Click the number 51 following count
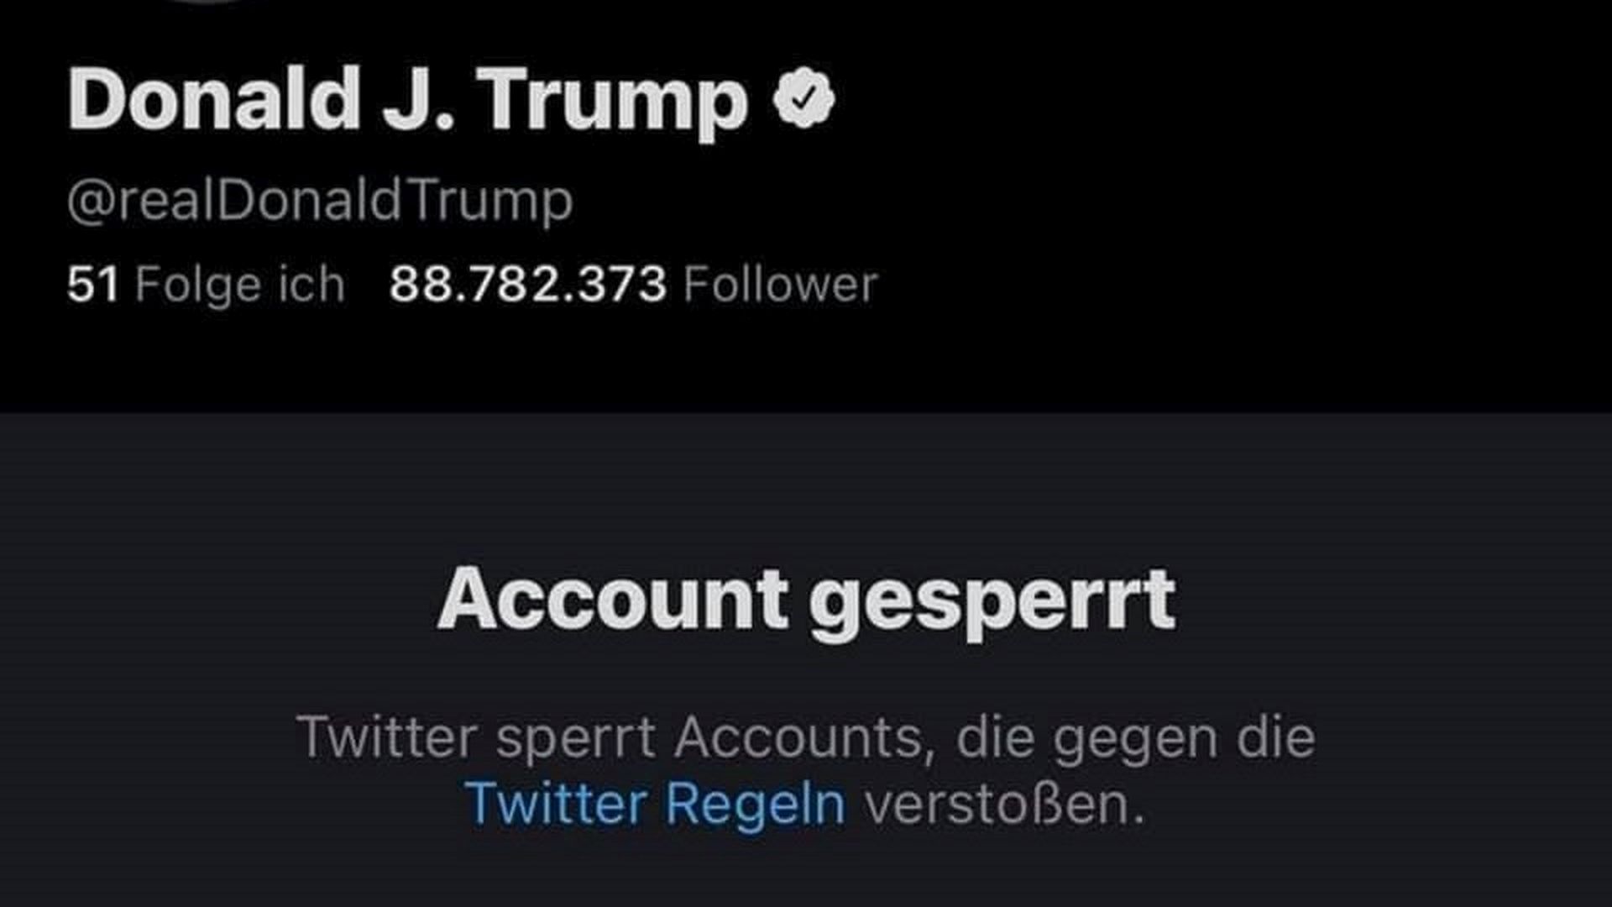 (92, 284)
